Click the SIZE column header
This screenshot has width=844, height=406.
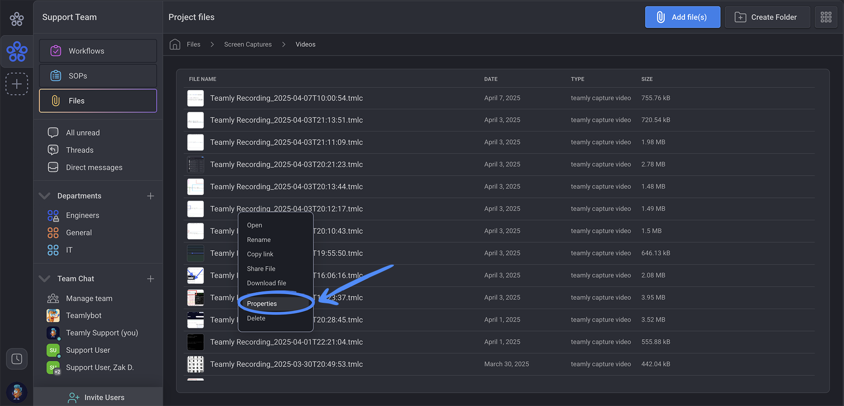(x=647, y=79)
